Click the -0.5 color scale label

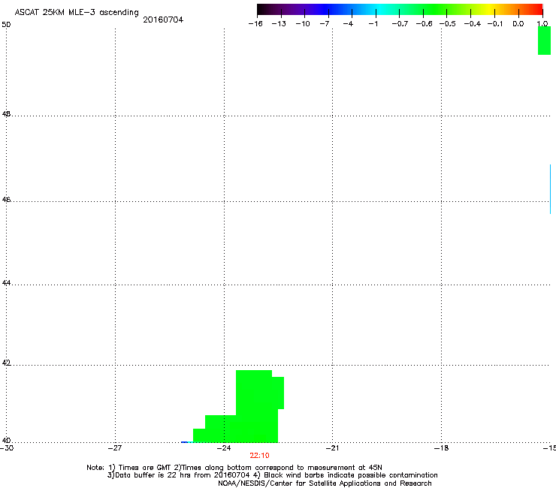pyautogui.click(x=448, y=24)
